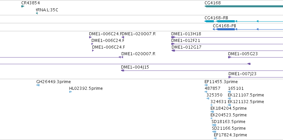Click the EK204523.5prime label
Screen dimensions: 283x140
[x=228, y=115]
